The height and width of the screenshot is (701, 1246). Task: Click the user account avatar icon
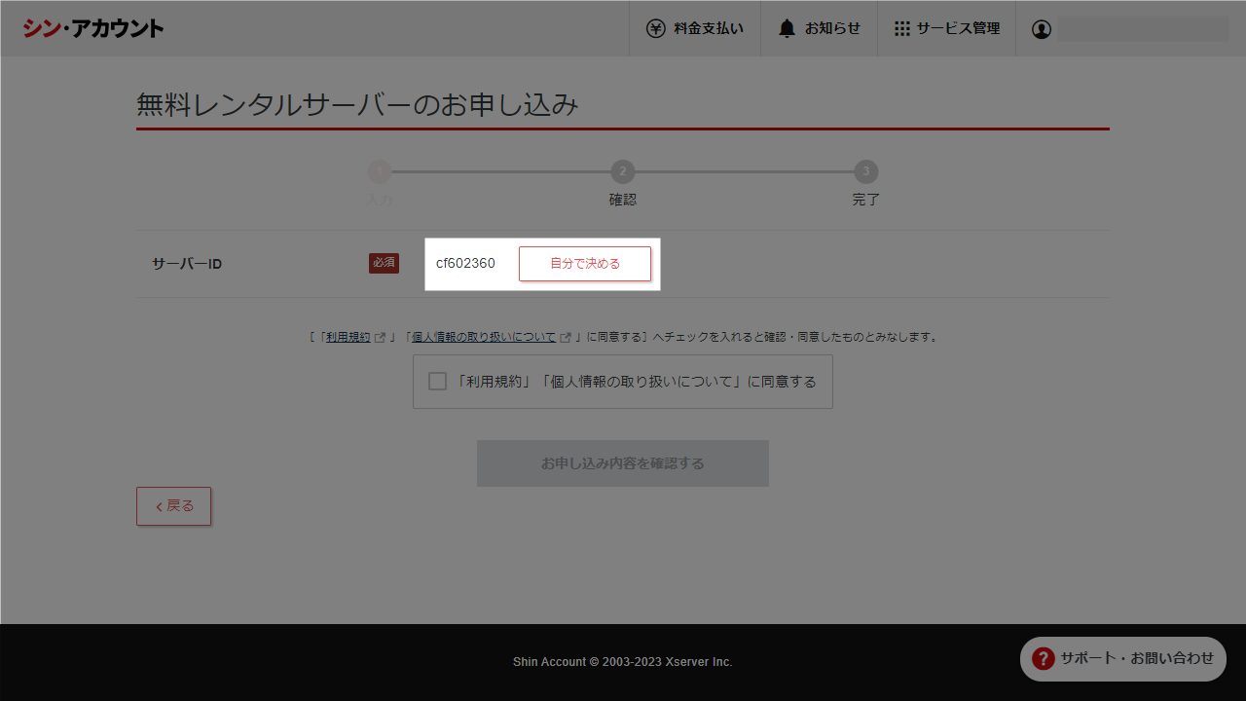1042,29
